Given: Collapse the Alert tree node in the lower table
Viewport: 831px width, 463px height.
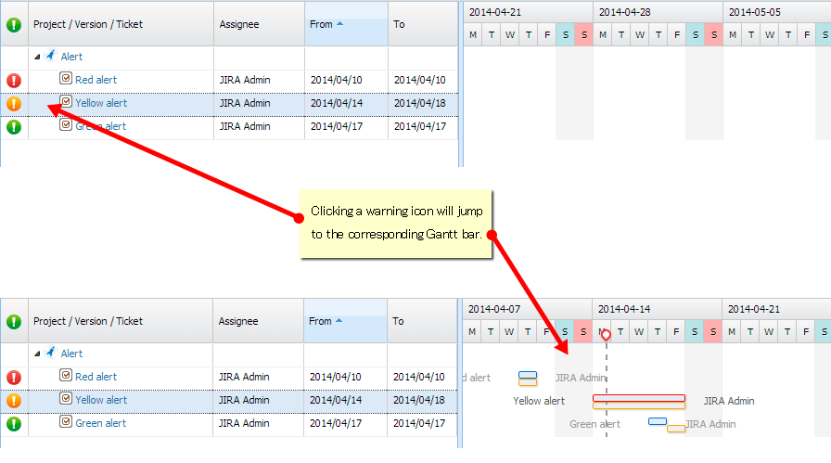Looking at the screenshot, I should (x=37, y=354).
